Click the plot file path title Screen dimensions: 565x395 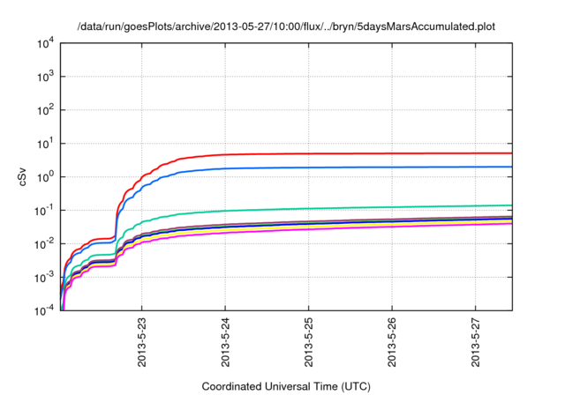286,26
